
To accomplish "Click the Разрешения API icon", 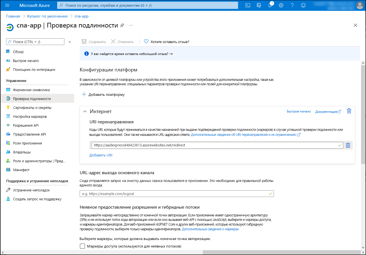I will (x=8, y=125).
